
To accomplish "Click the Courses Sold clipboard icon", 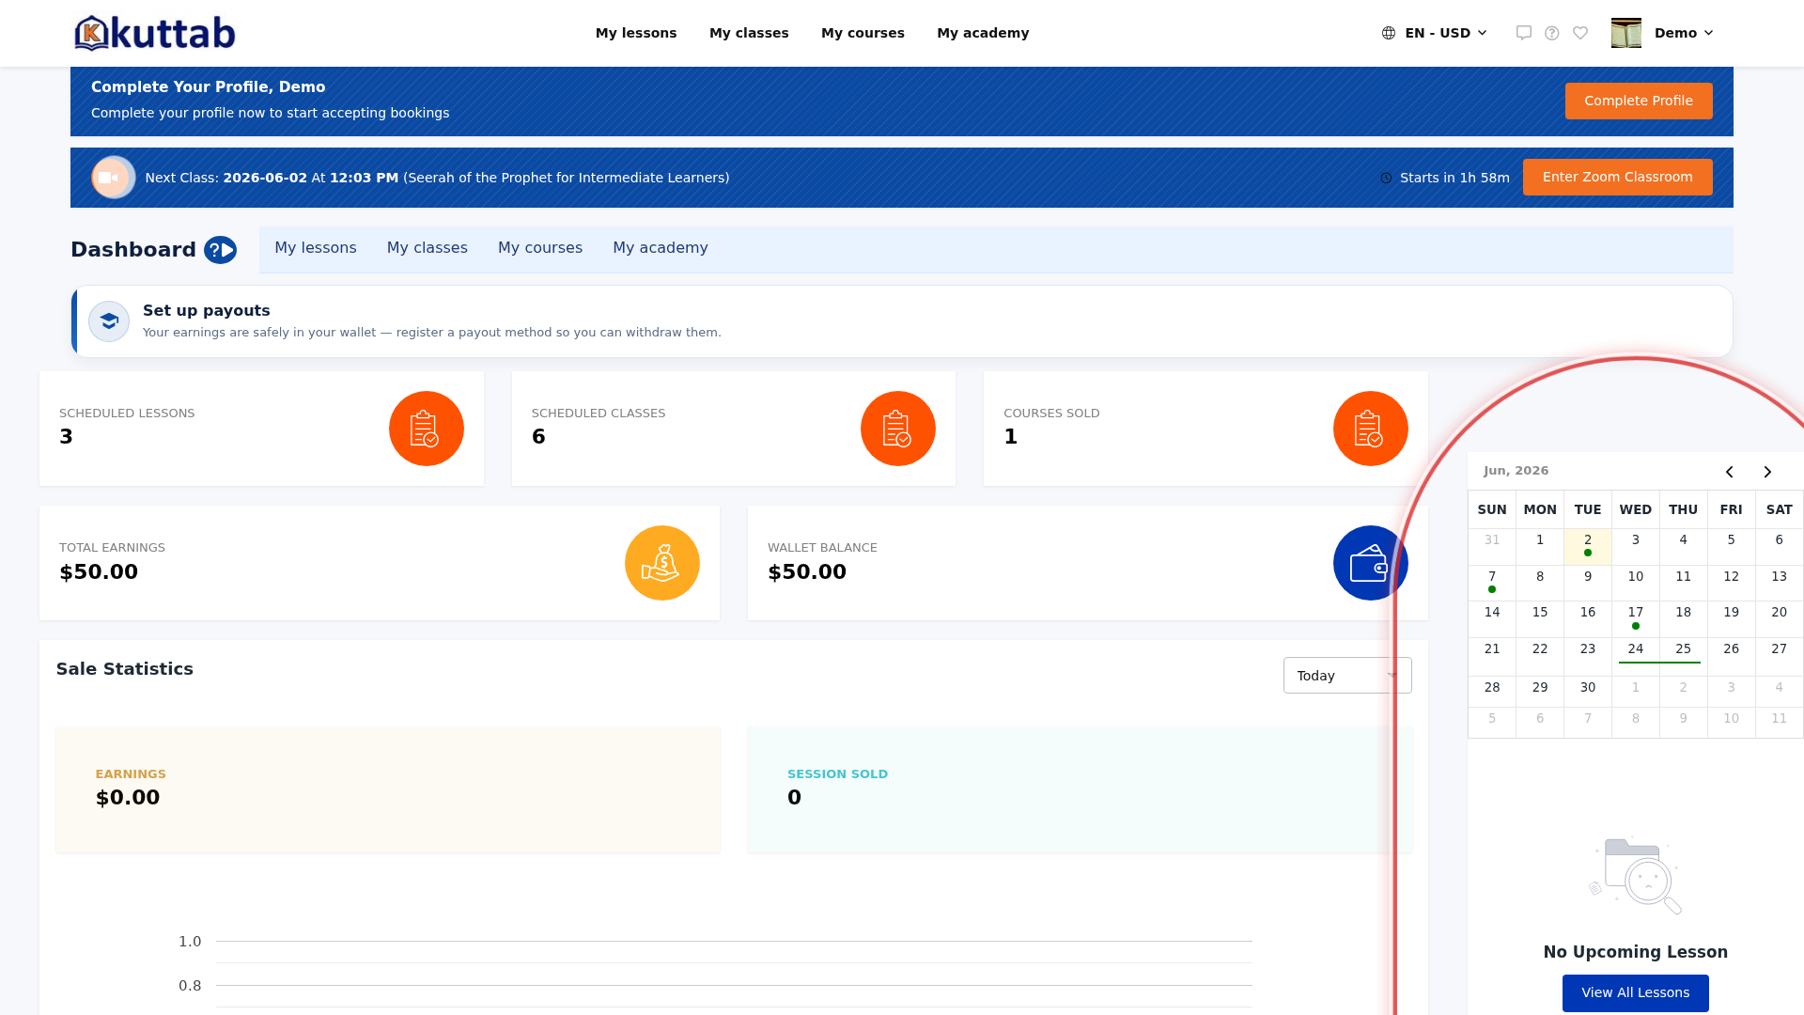I will pyautogui.click(x=1371, y=429).
